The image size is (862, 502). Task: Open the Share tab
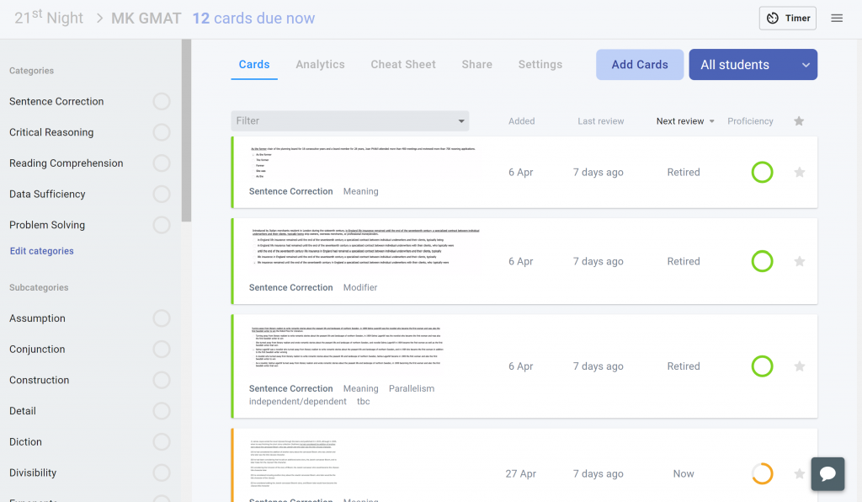click(476, 64)
